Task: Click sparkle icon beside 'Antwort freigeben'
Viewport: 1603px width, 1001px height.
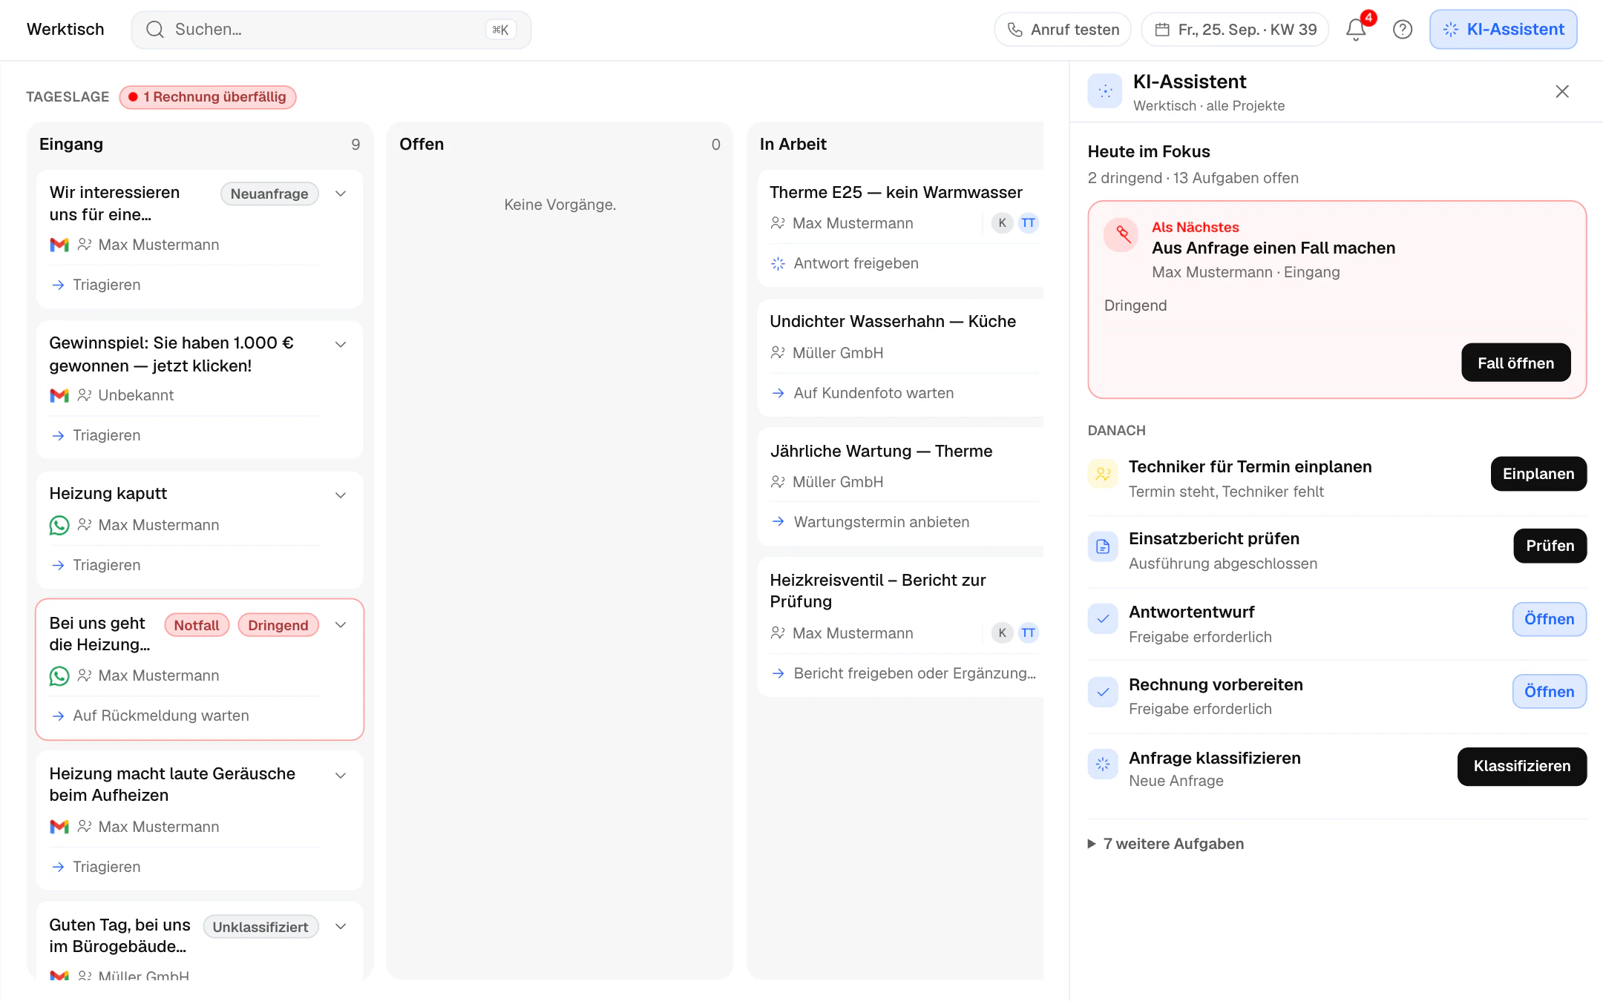Action: click(x=778, y=263)
